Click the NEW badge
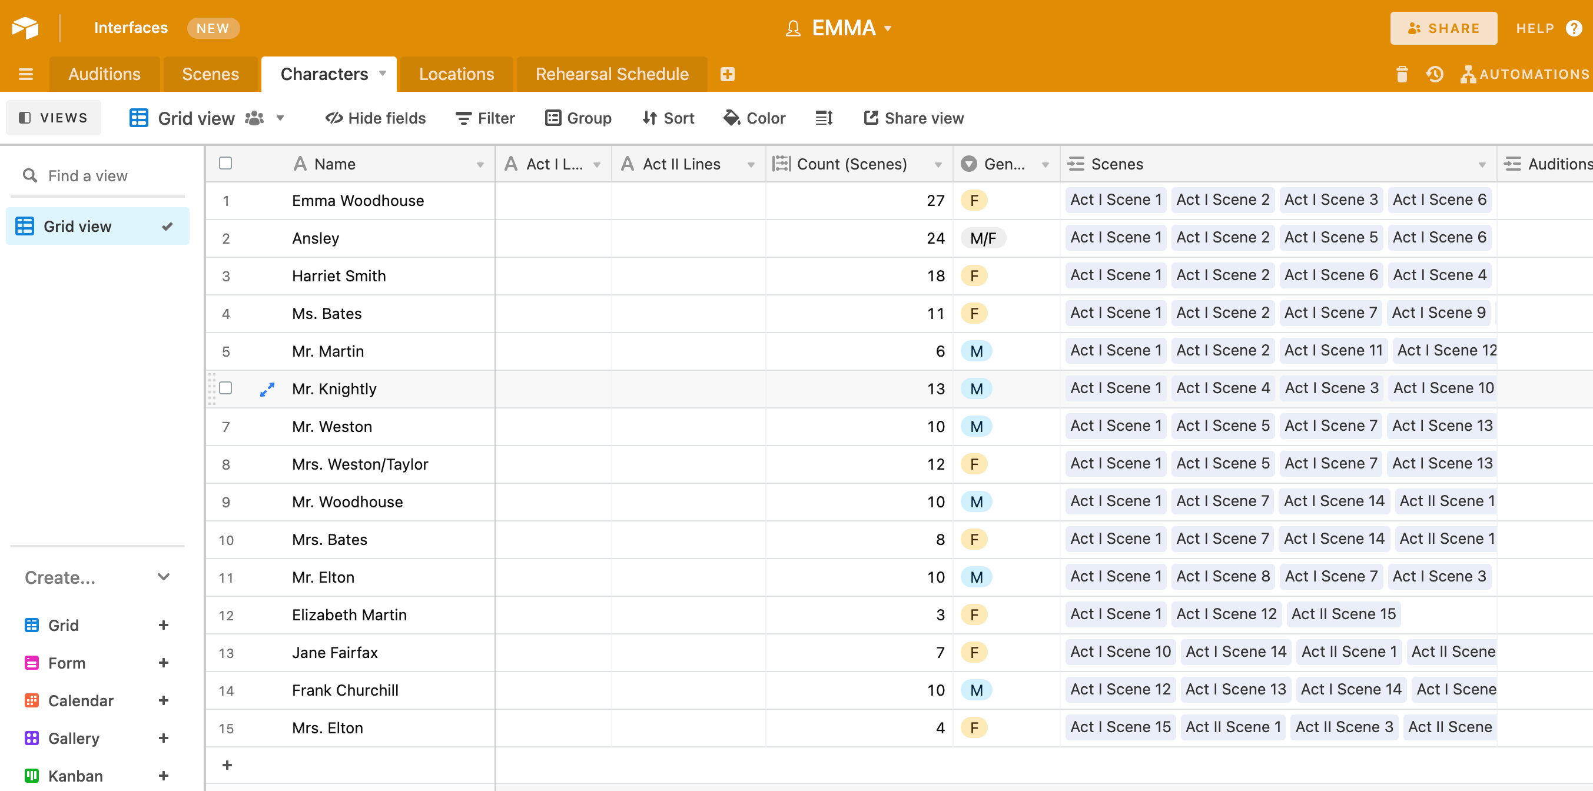This screenshot has height=791, width=1593. click(213, 28)
